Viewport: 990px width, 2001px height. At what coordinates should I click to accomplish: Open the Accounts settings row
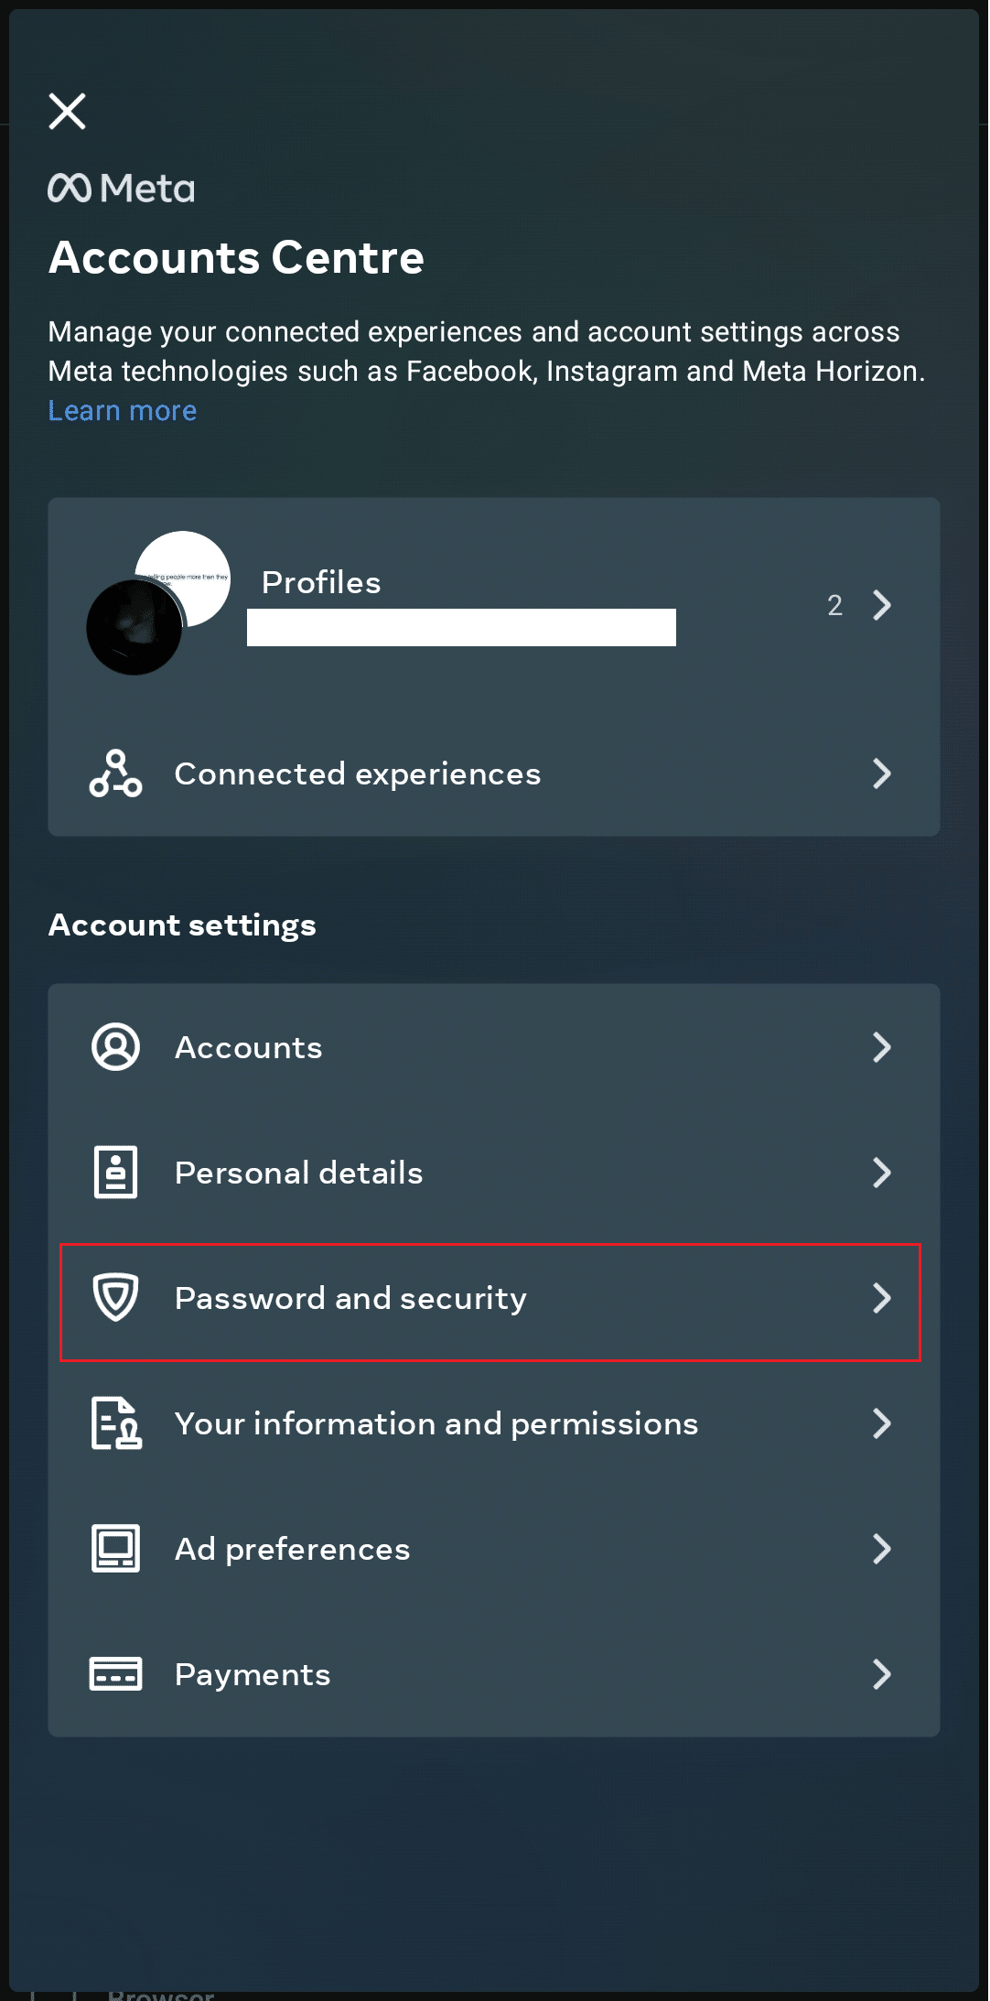pyautogui.click(x=494, y=1047)
